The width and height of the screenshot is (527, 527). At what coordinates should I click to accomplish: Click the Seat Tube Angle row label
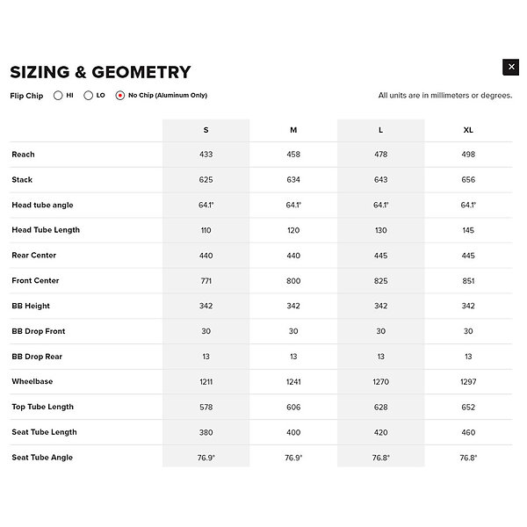(x=42, y=458)
